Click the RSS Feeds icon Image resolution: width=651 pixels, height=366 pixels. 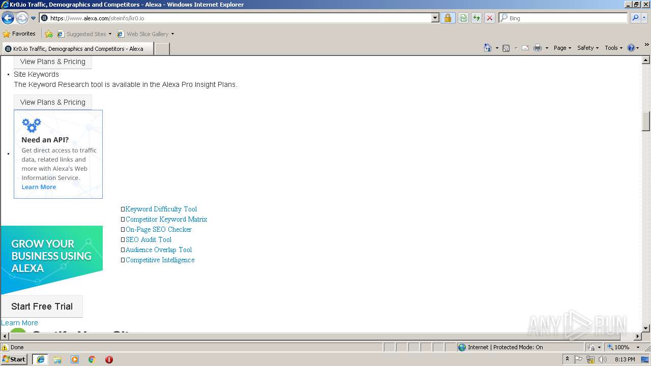506,48
